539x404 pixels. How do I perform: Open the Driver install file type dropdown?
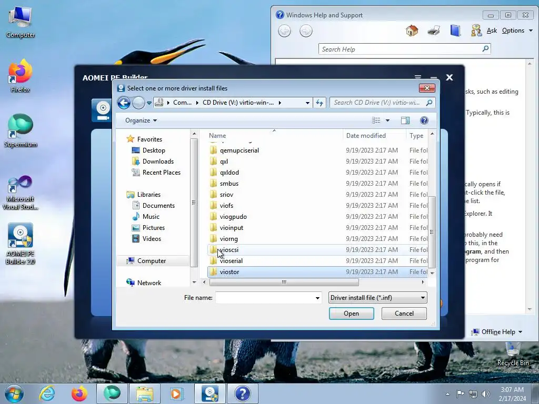(378, 298)
